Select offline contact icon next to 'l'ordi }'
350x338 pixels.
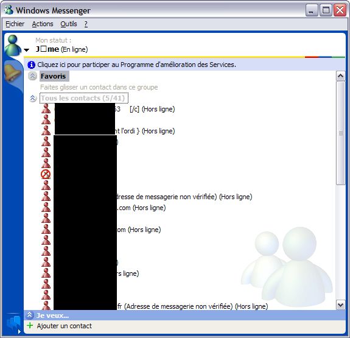46,130
